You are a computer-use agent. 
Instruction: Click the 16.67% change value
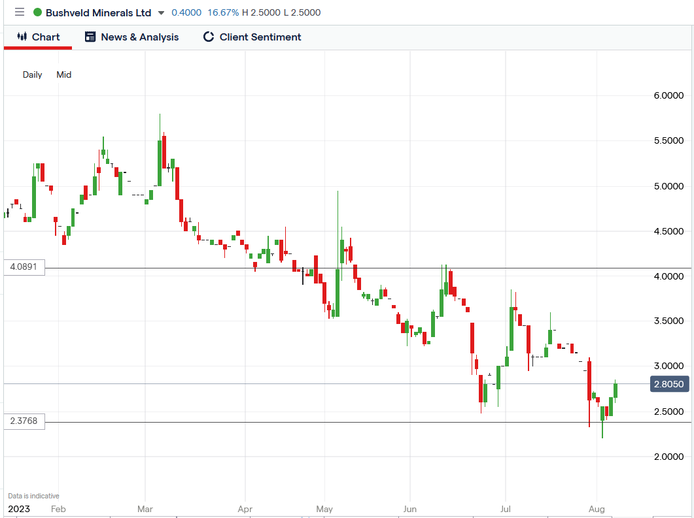pyautogui.click(x=223, y=12)
